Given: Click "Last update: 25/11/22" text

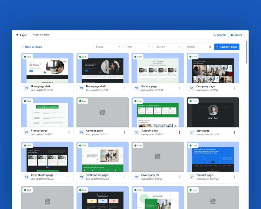Looking at the screenshot, I should click(207, 179).
